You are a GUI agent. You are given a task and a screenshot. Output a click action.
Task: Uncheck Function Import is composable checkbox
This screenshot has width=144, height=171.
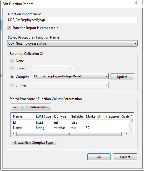point(9,28)
